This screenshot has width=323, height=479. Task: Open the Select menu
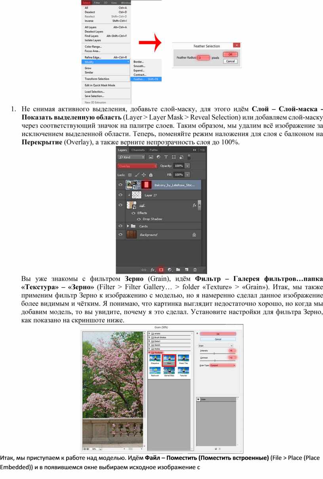(86, 2)
